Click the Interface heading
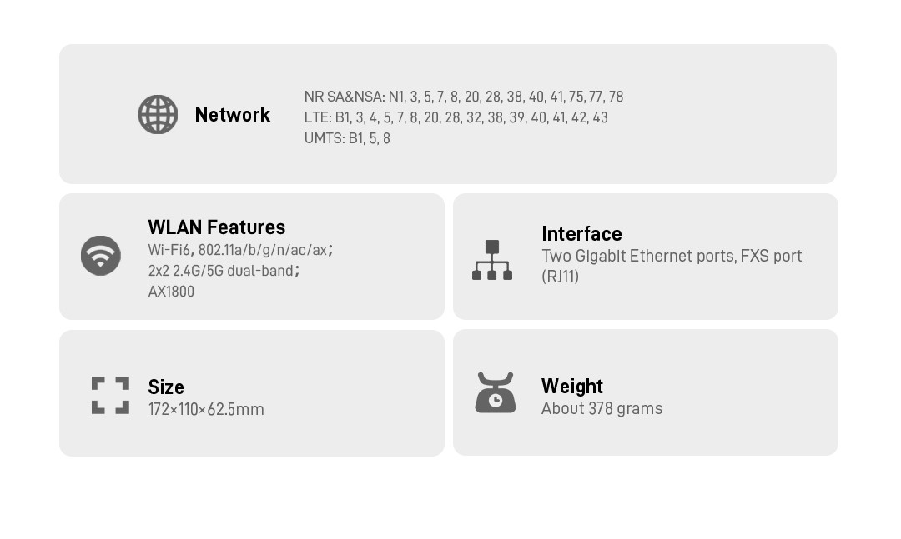The image size is (901, 539). point(581,234)
